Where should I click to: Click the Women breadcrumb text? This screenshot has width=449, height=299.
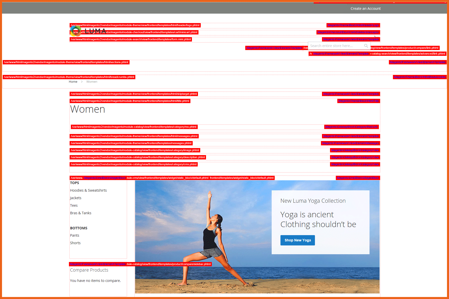tap(92, 82)
